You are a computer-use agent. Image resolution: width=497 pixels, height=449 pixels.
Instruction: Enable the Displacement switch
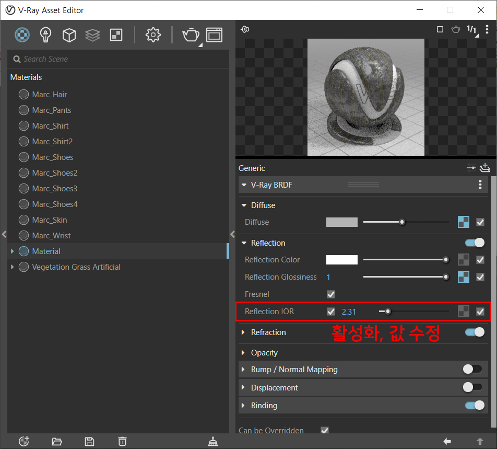point(472,387)
